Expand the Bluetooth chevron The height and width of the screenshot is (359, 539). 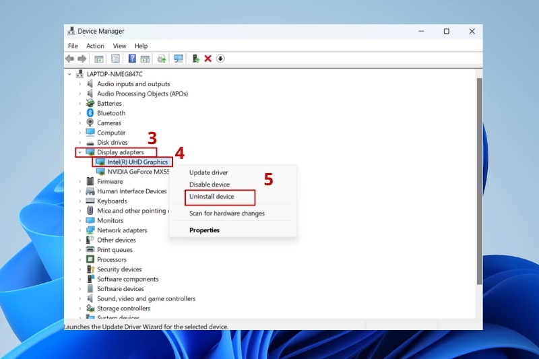point(80,113)
